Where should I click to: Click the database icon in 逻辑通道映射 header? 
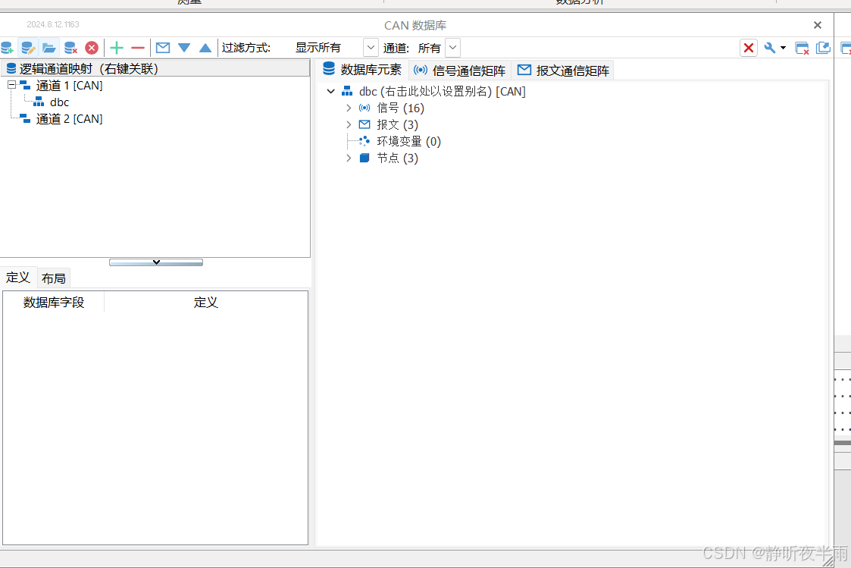11,68
